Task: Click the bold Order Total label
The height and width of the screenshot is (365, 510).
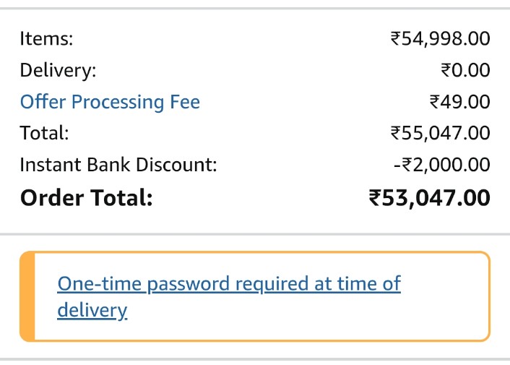Action: (x=86, y=197)
